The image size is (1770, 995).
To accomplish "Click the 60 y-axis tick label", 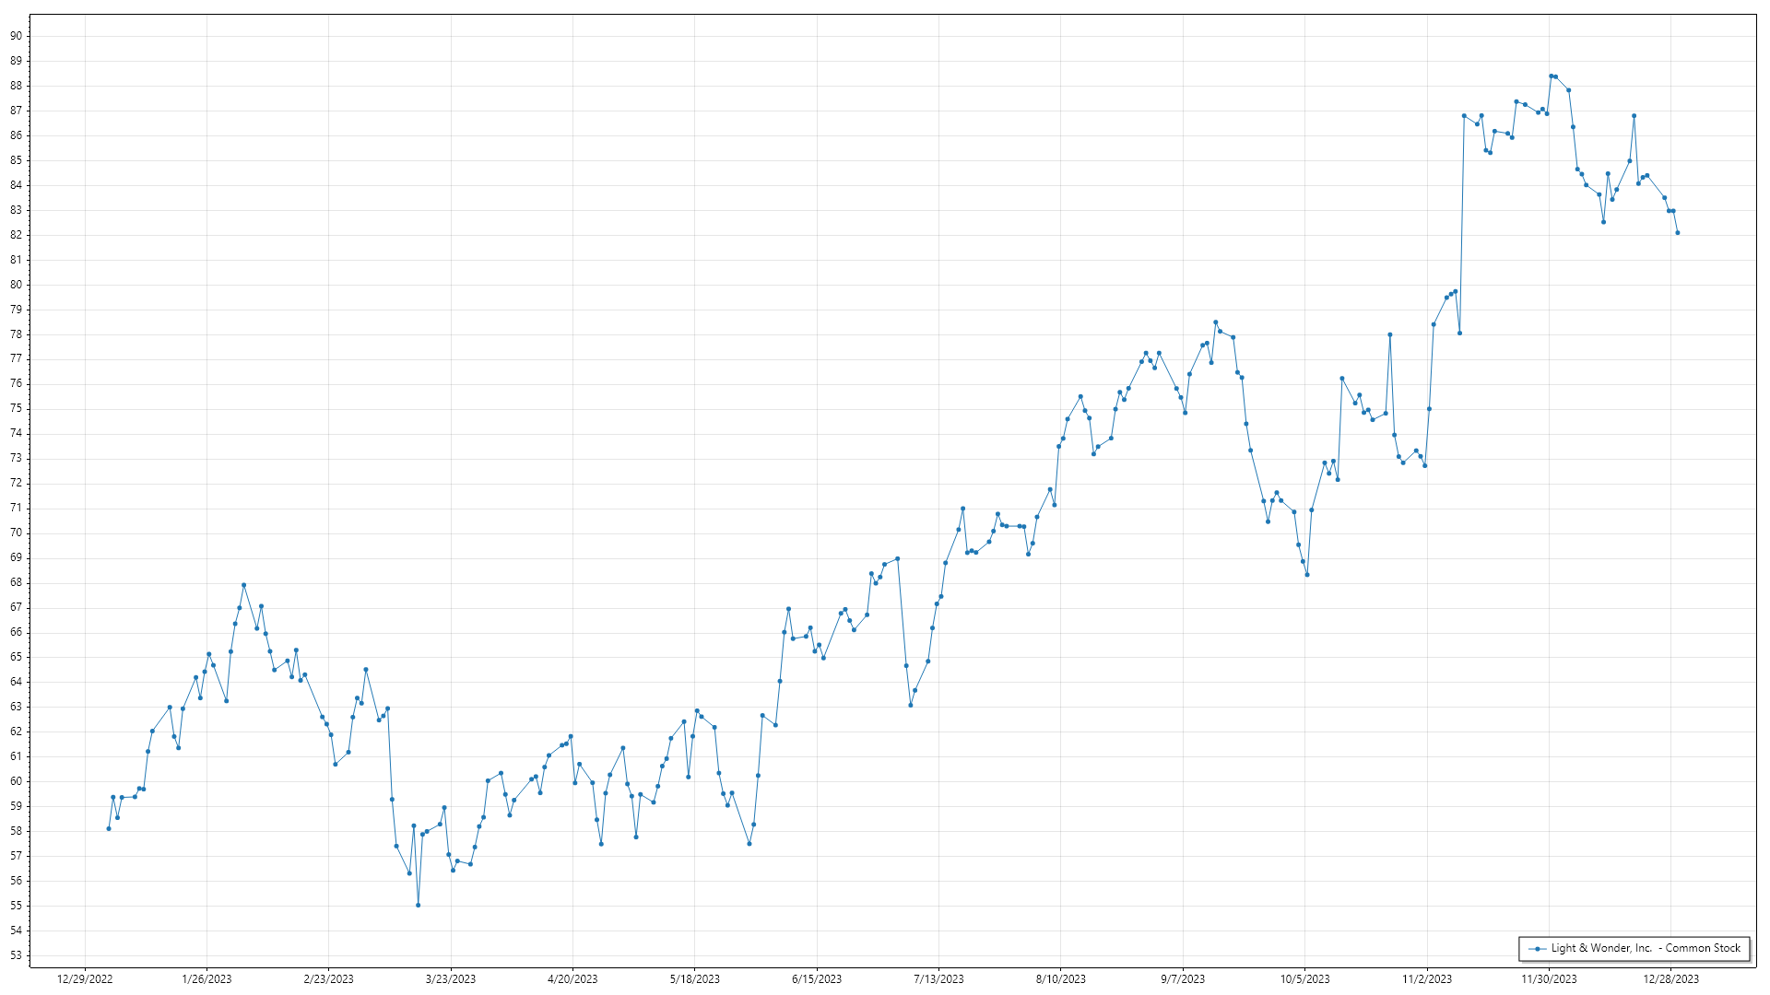I will click(17, 781).
